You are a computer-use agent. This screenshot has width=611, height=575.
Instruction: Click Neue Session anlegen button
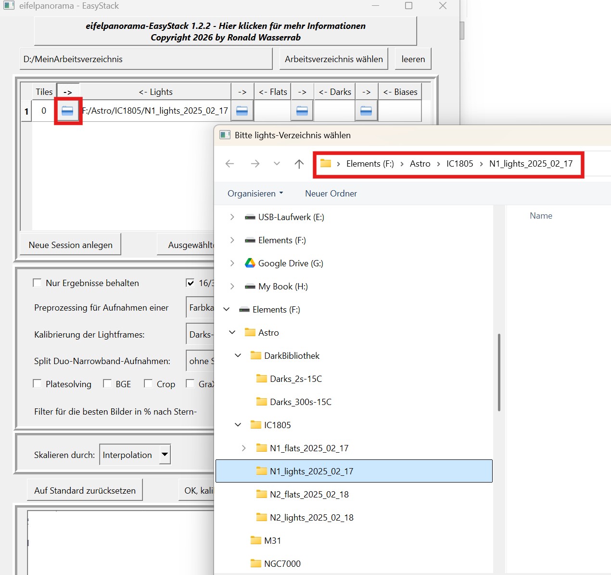(70, 245)
